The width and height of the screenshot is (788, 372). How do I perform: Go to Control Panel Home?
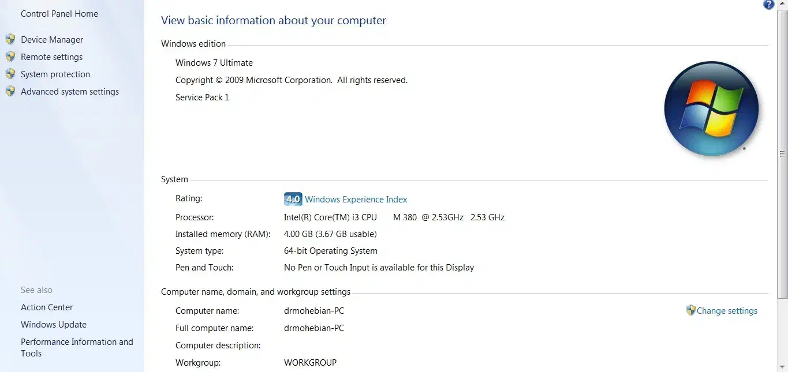(x=59, y=13)
